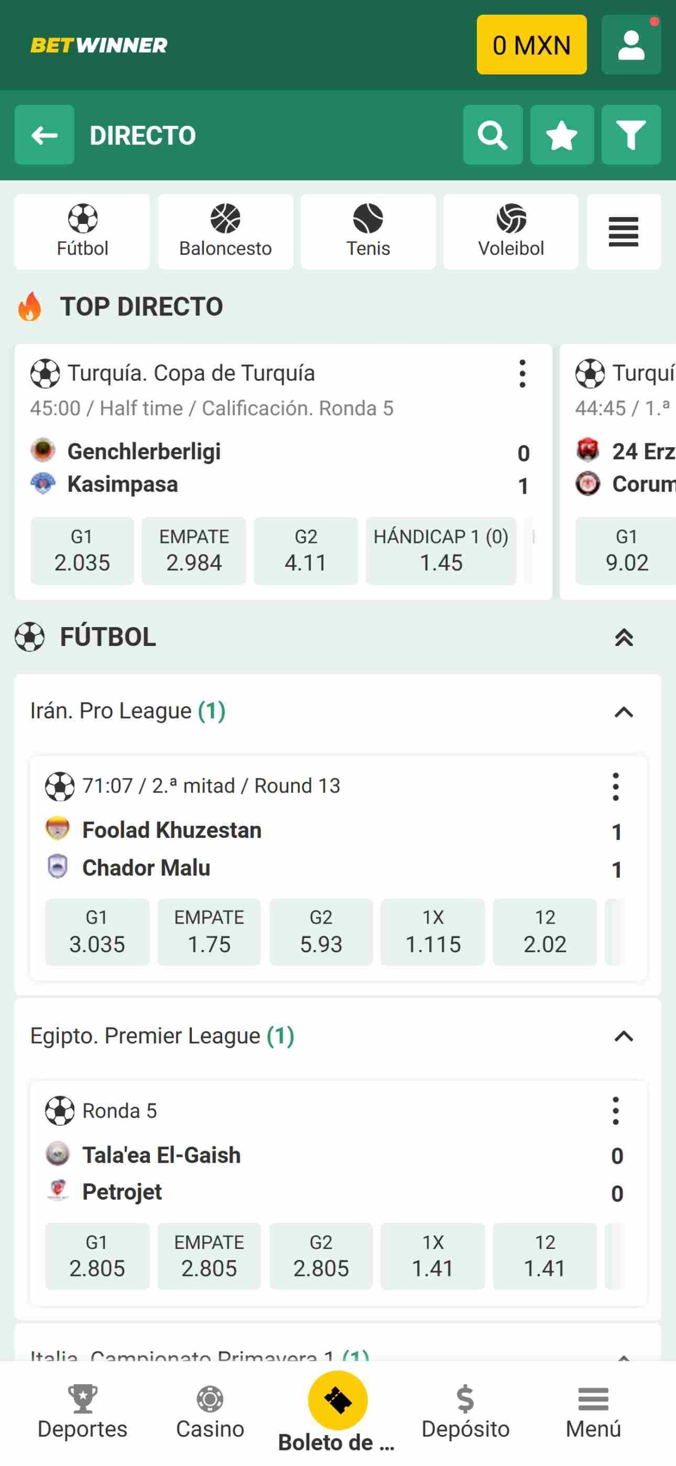Open the yellow bet slip icon
676x1466 pixels.
coord(338,1400)
